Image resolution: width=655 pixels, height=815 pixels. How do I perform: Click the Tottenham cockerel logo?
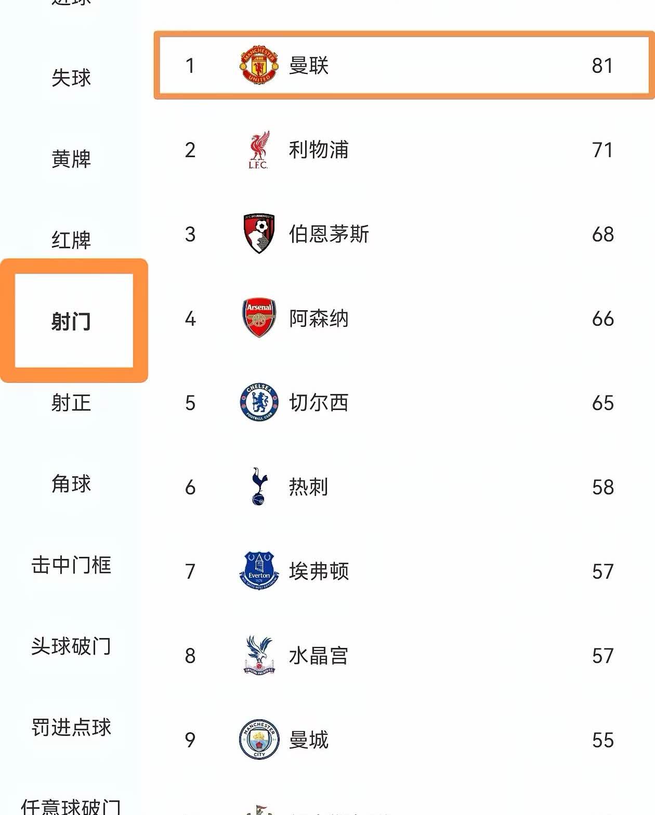coord(258,487)
